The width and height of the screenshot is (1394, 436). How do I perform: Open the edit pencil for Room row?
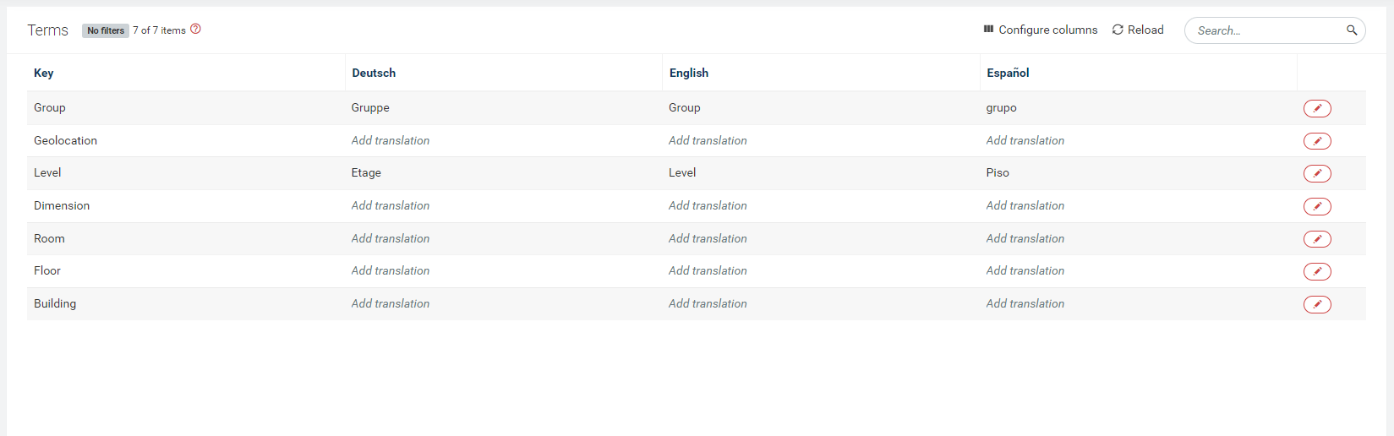(1317, 239)
